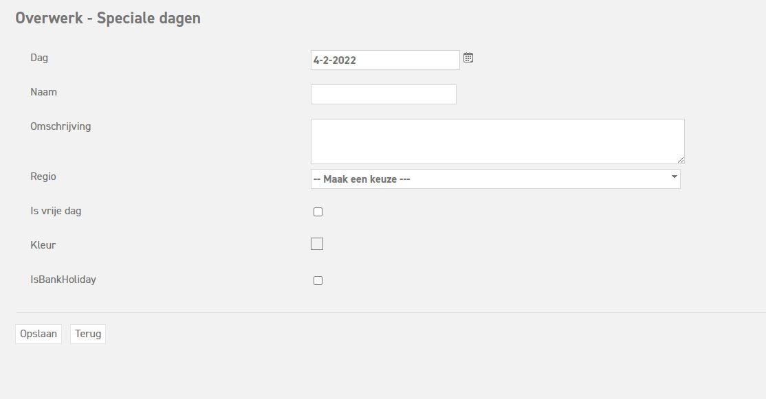Click the 'IsBankHoliday' label text
The image size is (766, 399).
click(63, 280)
